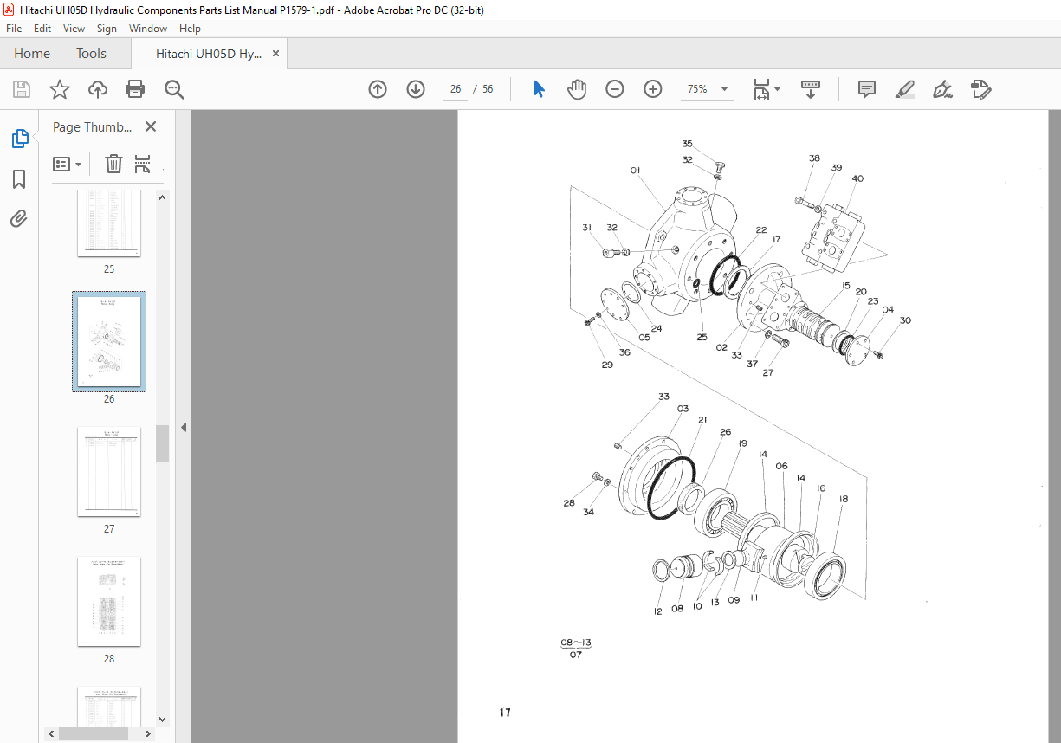Select the Highlight text tool

coord(904,88)
